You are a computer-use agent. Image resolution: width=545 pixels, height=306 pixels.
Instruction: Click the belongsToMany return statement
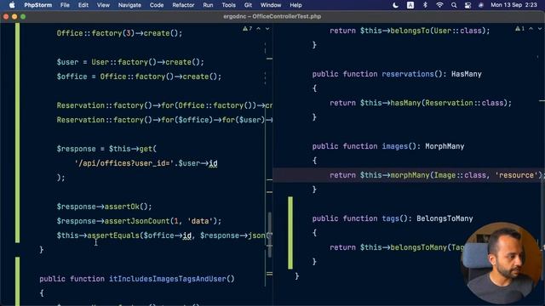coord(397,247)
